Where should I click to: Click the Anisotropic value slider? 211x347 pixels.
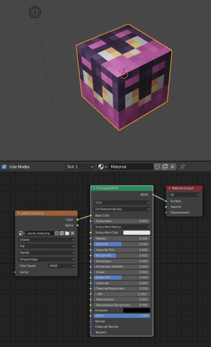122,261
